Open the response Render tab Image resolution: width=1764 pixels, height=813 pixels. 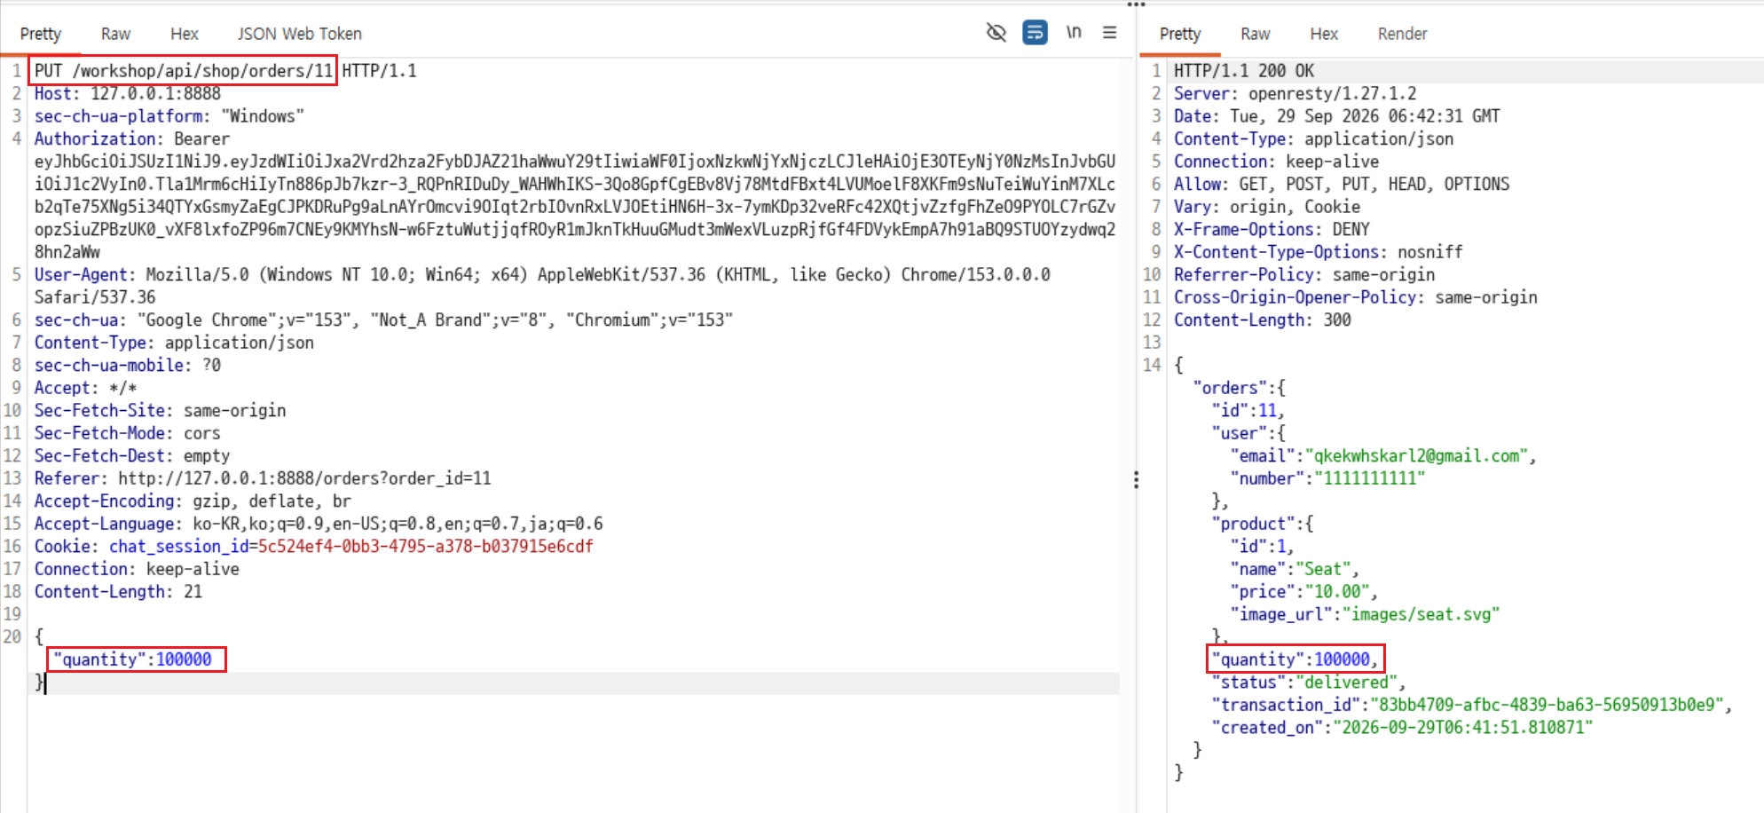(1402, 34)
